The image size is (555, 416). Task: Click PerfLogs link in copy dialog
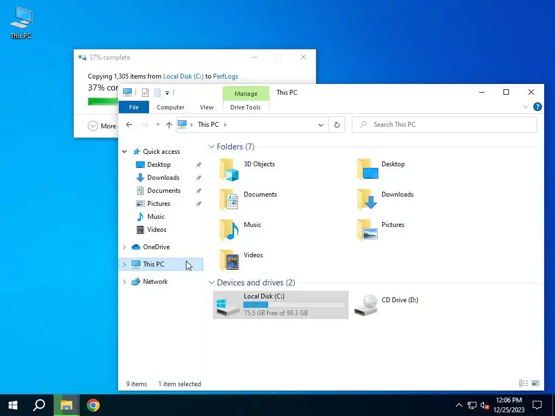coord(225,76)
